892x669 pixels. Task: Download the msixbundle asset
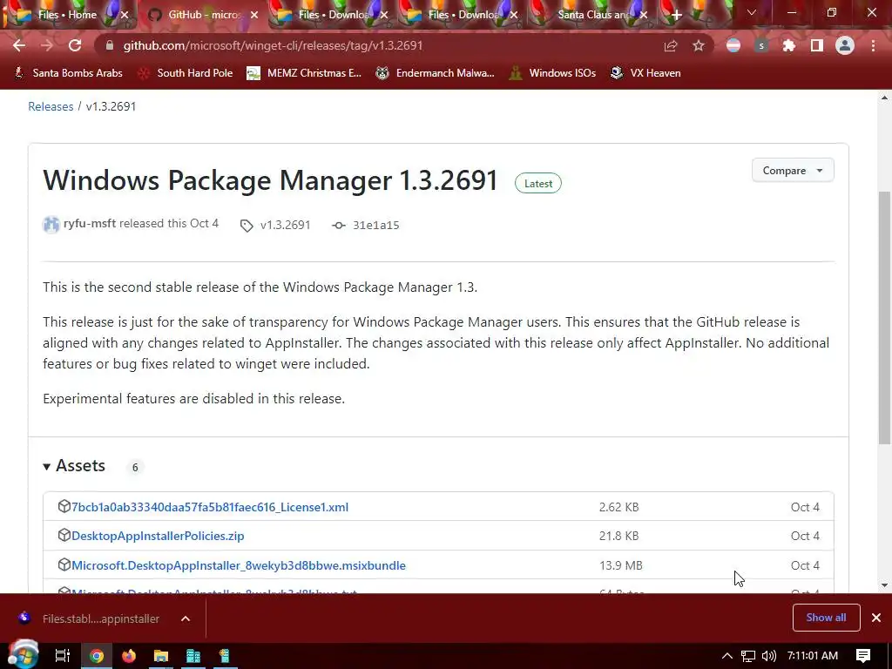click(x=239, y=565)
